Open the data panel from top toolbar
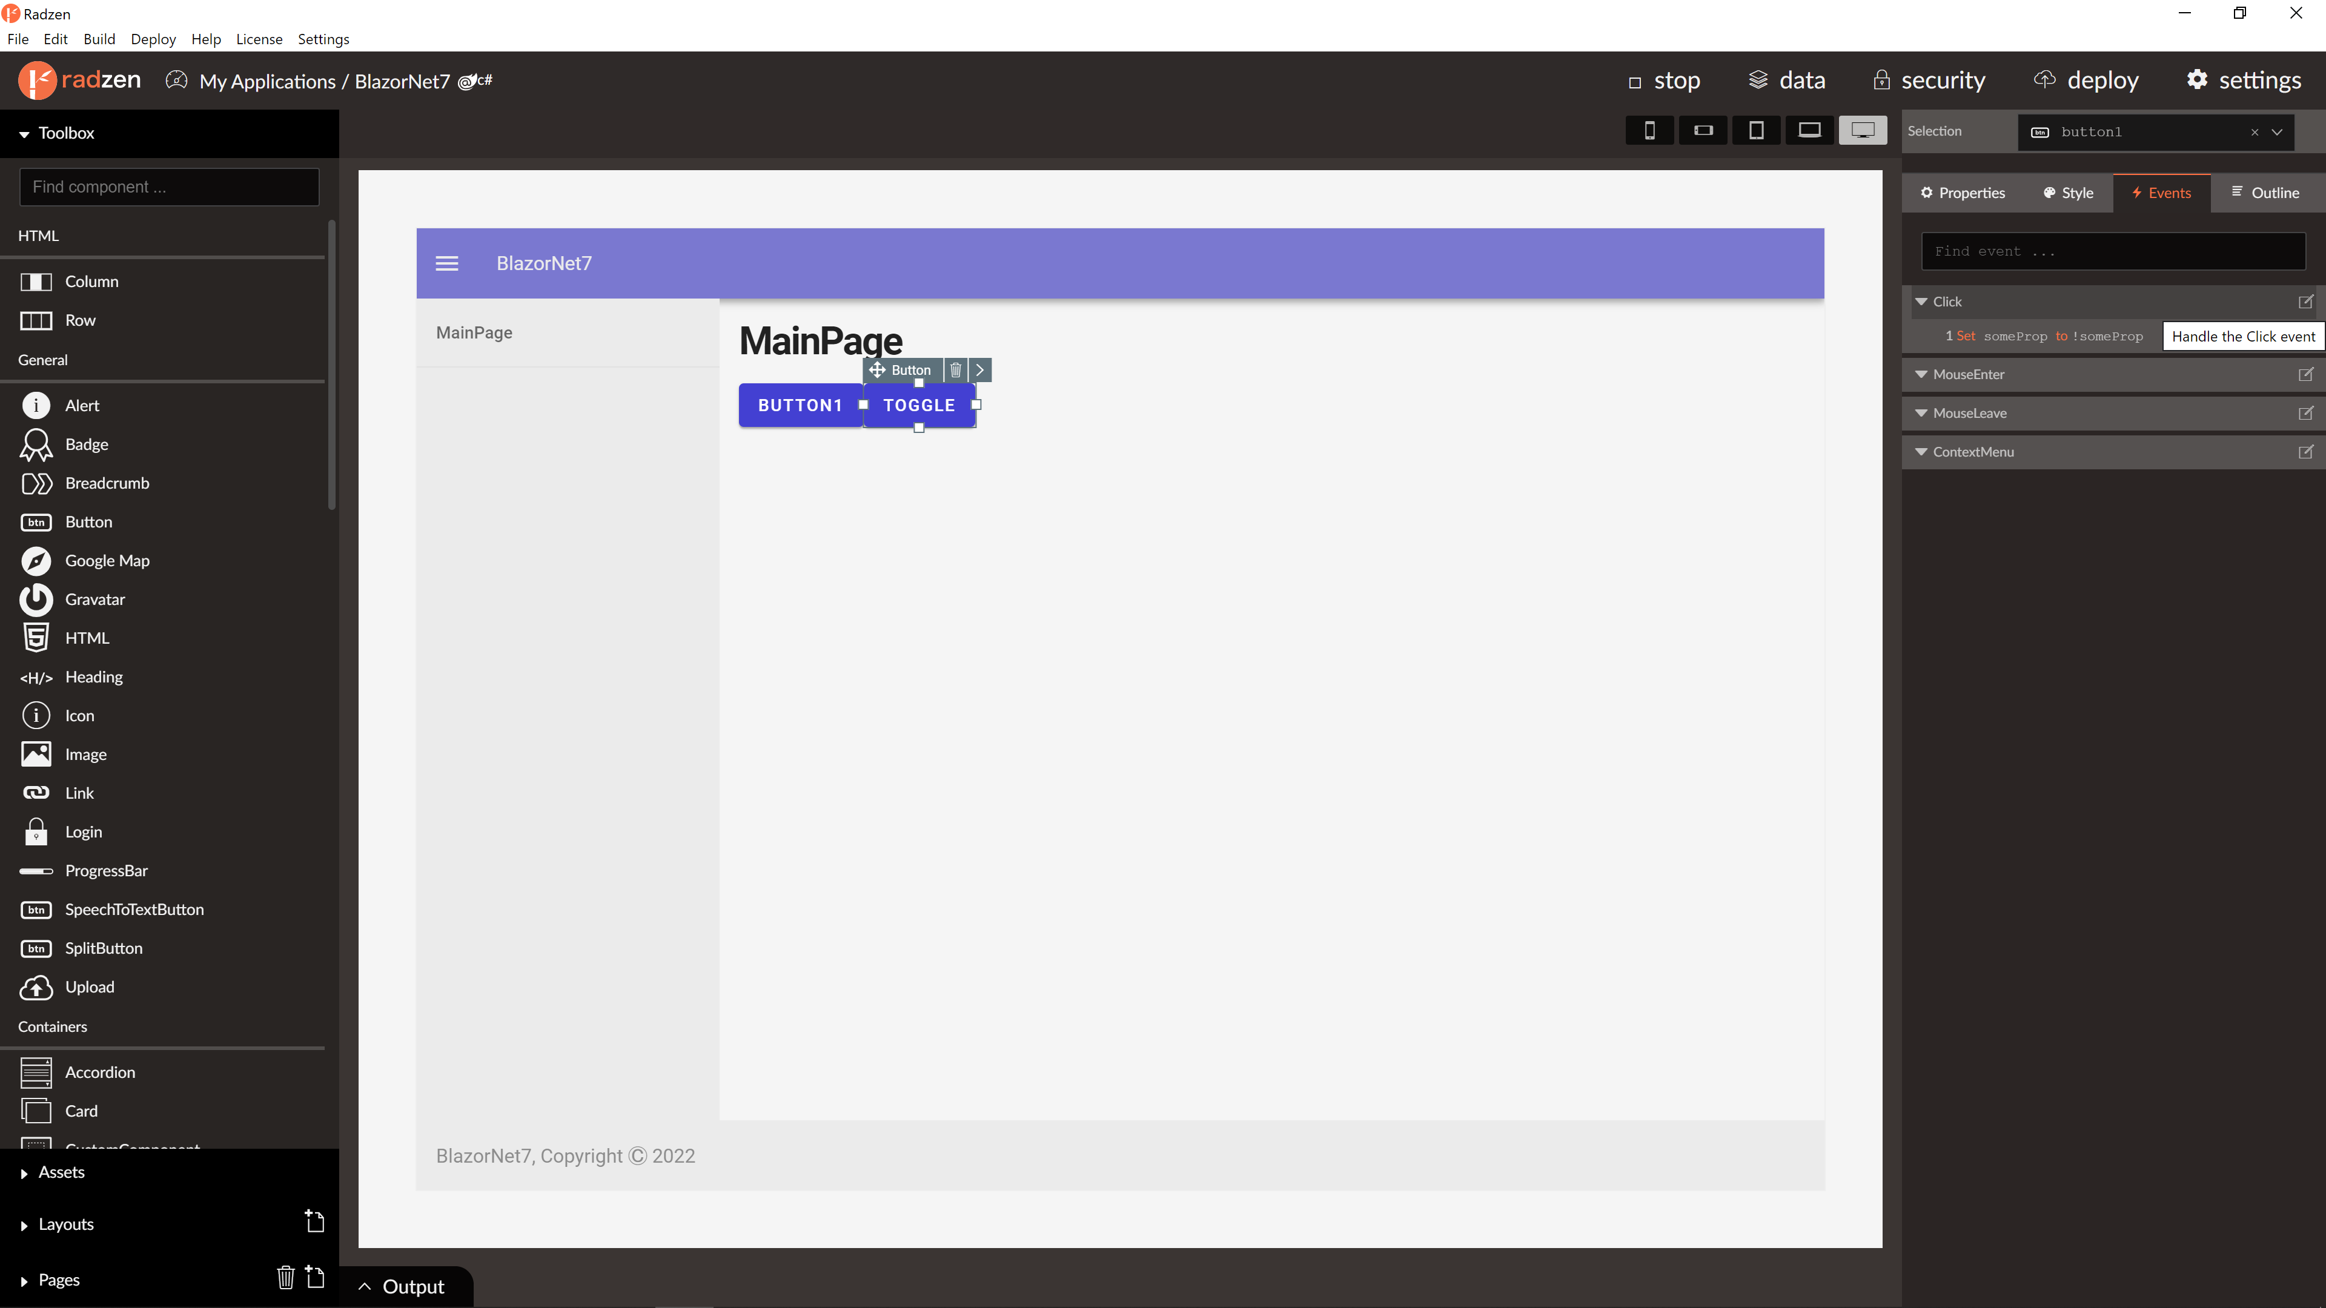 point(1786,81)
